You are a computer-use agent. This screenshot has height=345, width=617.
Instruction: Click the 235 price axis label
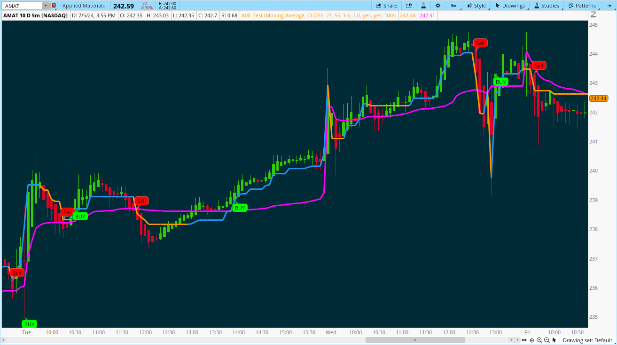(x=593, y=317)
